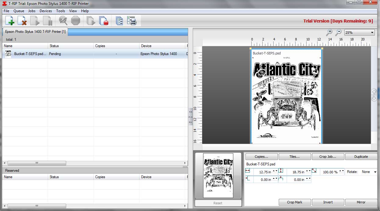Click the panel splitter collapse arrows
The width and height of the screenshot is (380, 211).
coord(191,117)
